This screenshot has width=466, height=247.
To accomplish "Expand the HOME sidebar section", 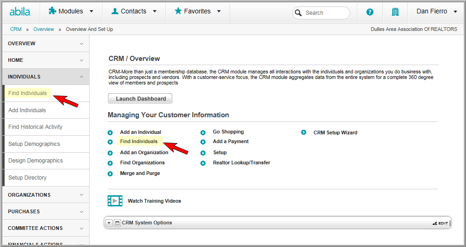I will pos(46,60).
